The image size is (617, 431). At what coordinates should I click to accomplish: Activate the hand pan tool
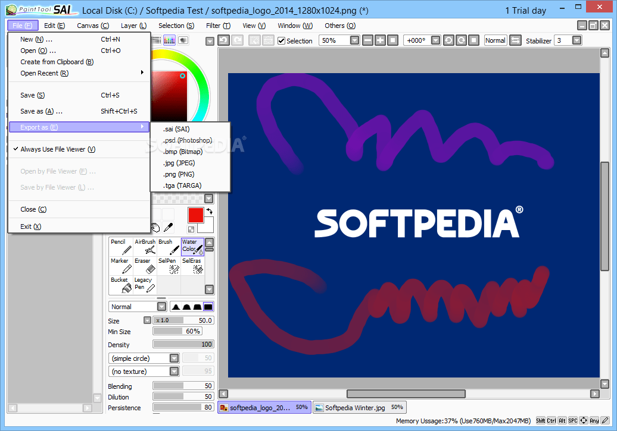tap(155, 227)
